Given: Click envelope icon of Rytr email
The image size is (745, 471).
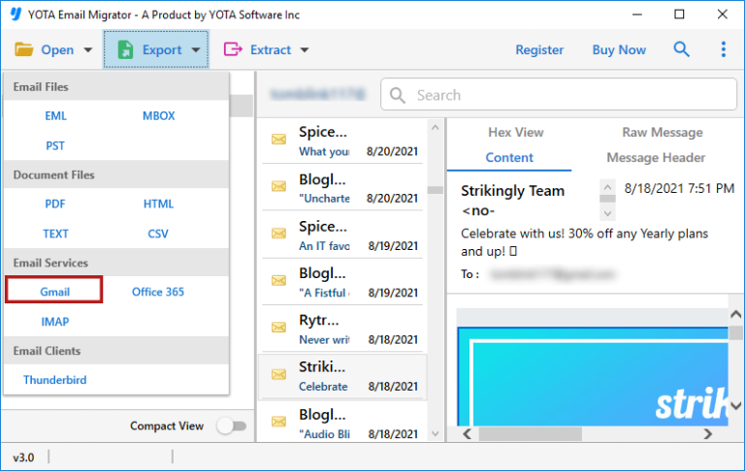Looking at the screenshot, I should click(x=279, y=328).
